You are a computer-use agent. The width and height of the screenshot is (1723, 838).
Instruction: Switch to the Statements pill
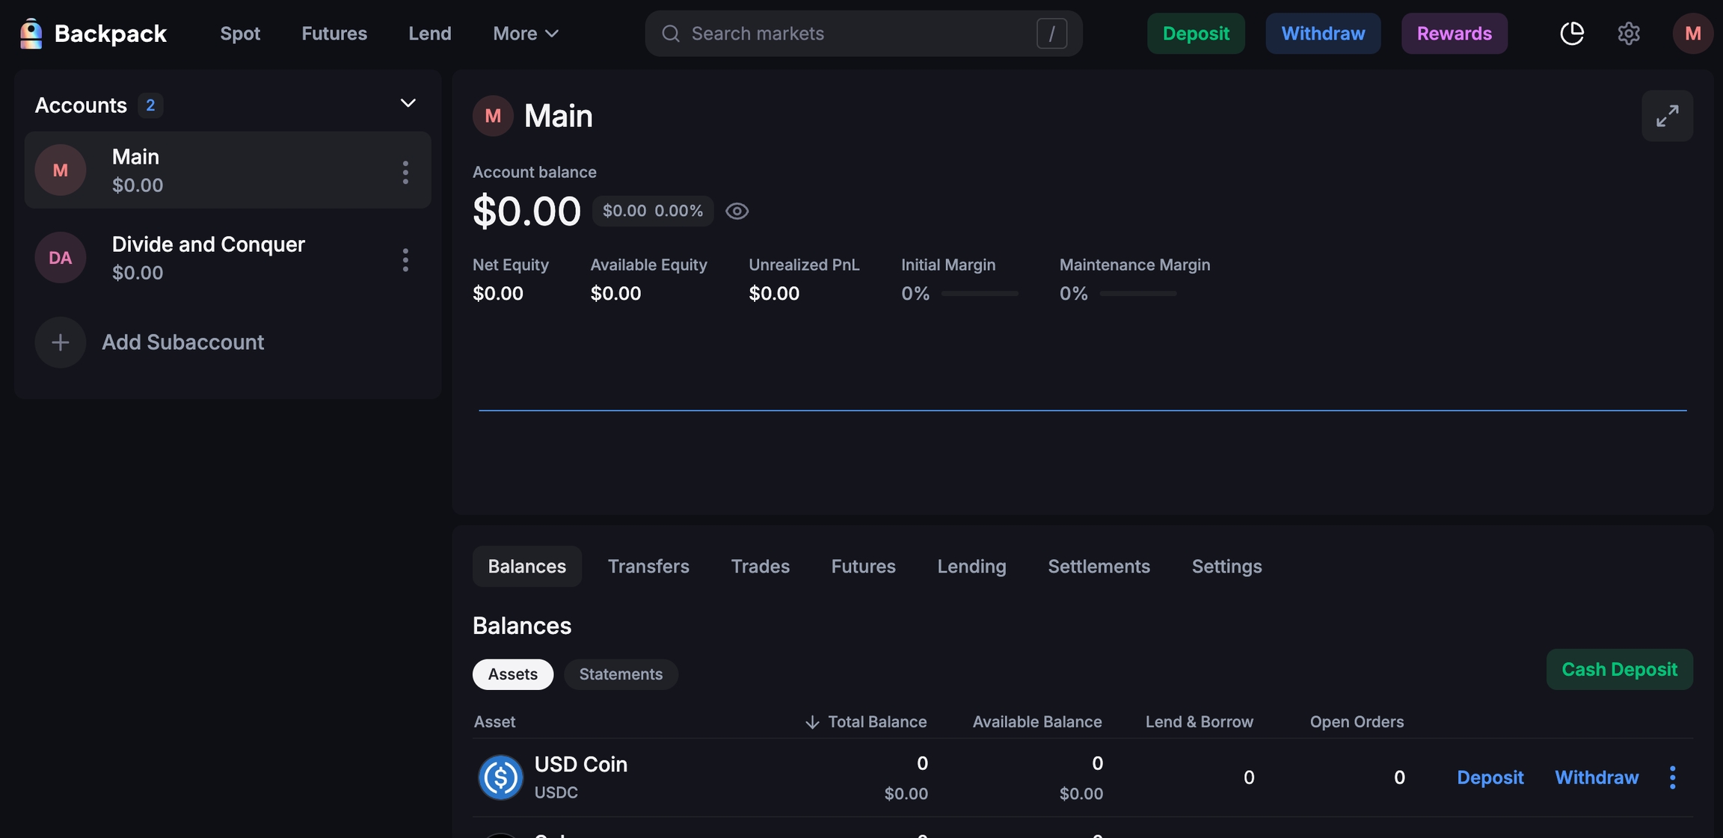(x=621, y=674)
